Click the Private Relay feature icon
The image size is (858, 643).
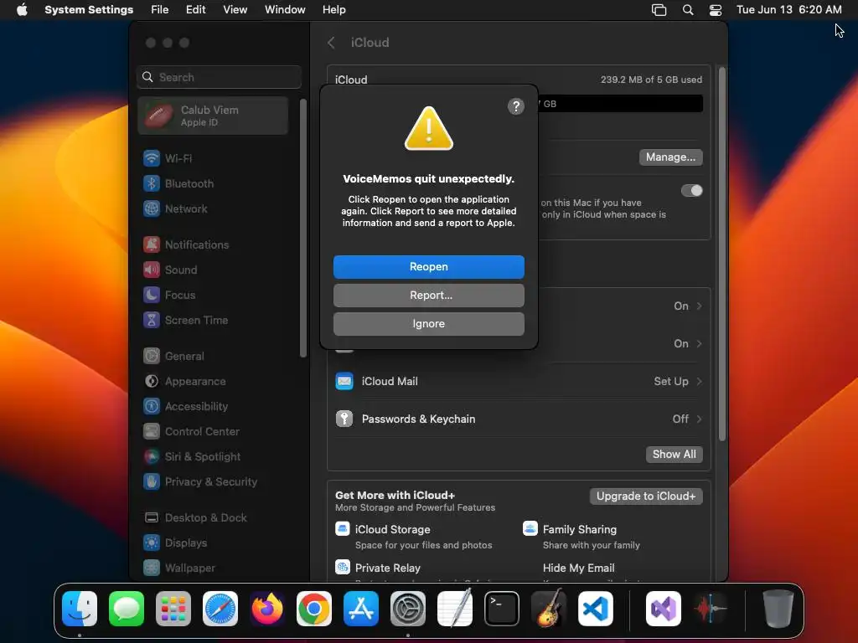click(x=343, y=567)
